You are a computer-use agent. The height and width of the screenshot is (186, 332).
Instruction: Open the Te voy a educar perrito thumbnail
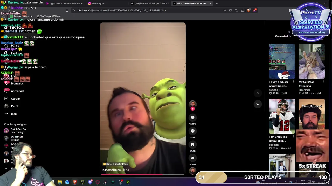click(x=282, y=61)
